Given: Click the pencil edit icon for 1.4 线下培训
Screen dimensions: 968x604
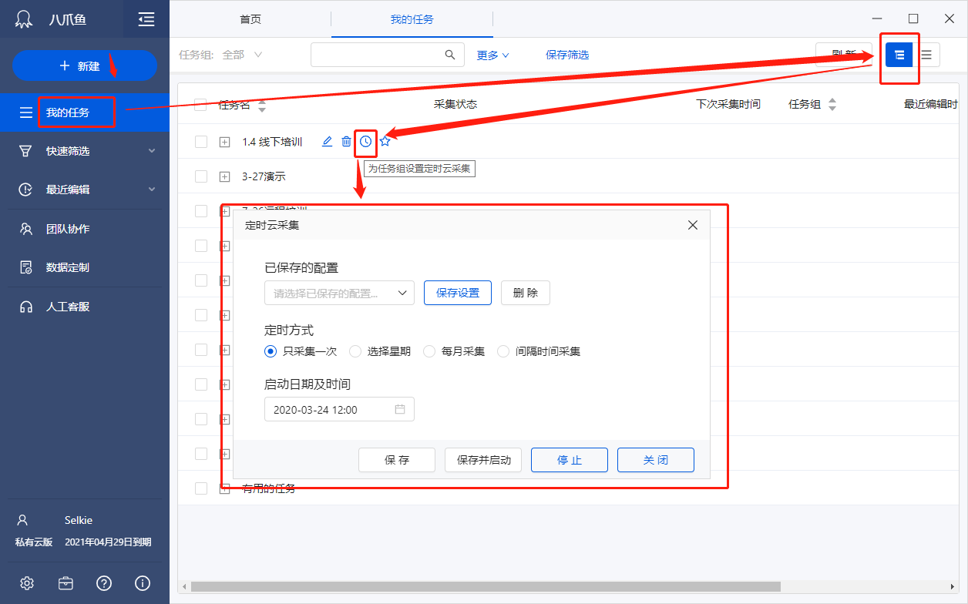Looking at the screenshot, I should (x=327, y=142).
